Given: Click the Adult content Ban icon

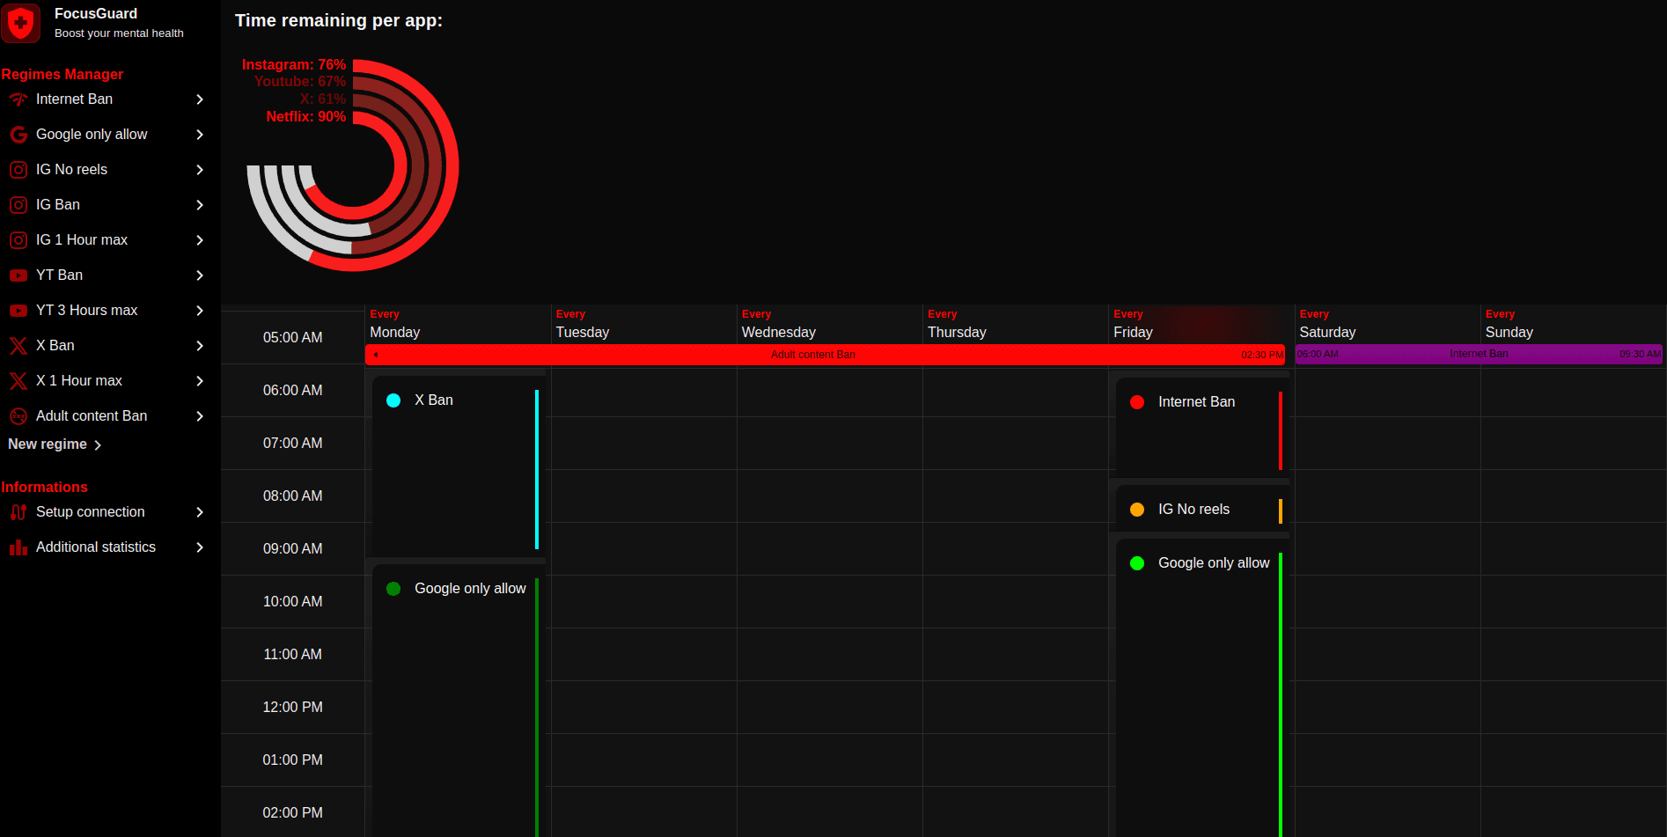Looking at the screenshot, I should pyautogui.click(x=18, y=416).
